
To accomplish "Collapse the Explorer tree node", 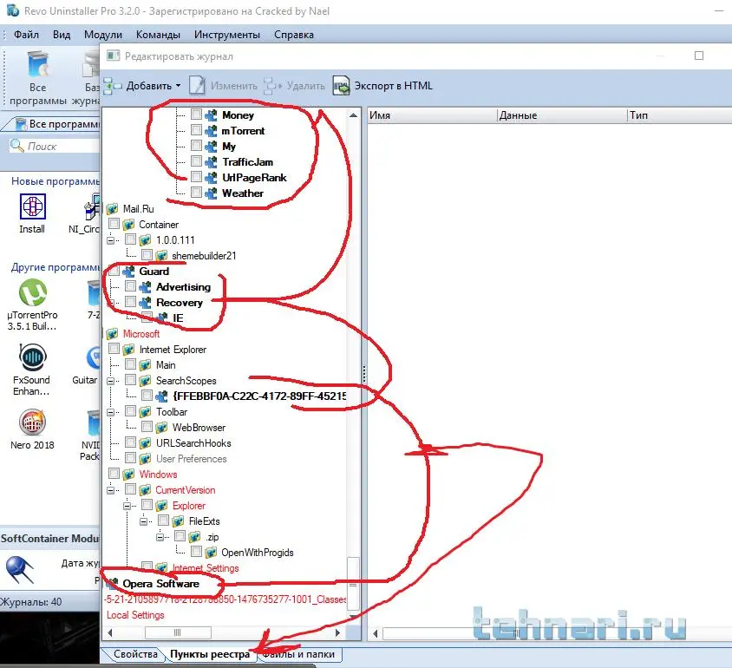I will click(x=127, y=506).
